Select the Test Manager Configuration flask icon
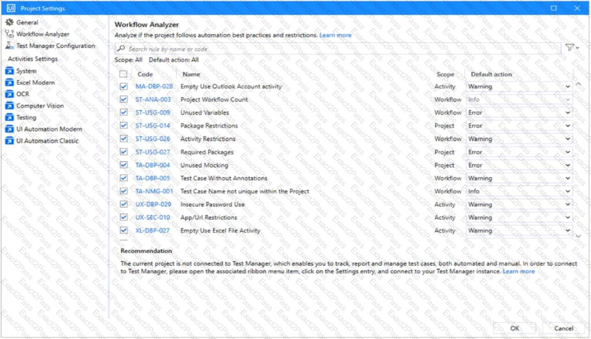 (x=9, y=46)
